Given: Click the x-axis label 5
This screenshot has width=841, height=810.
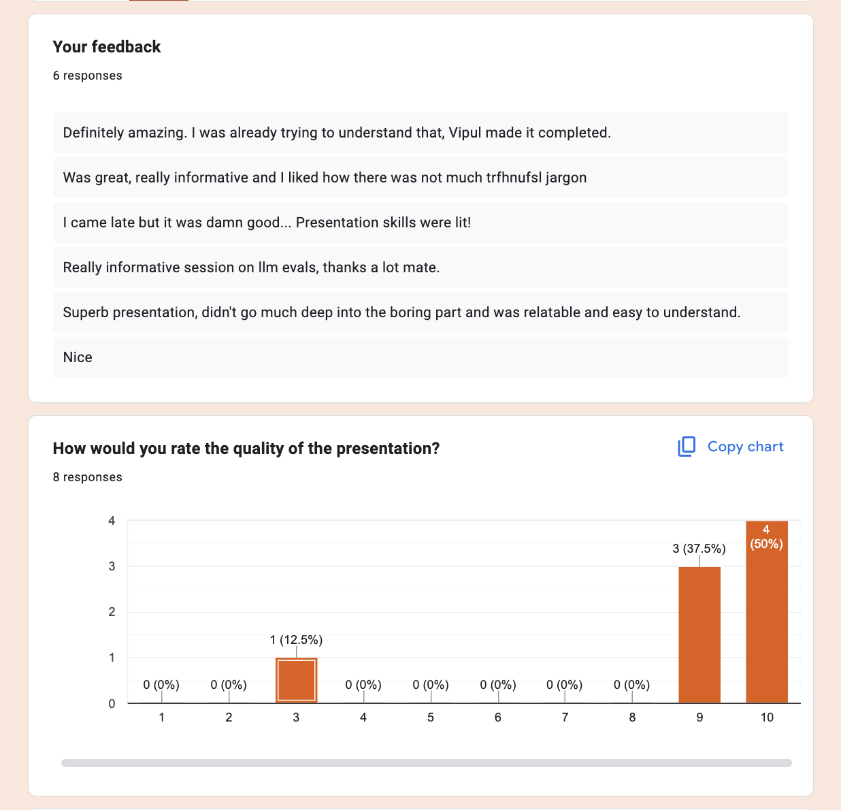Looking at the screenshot, I should click(x=431, y=717).
